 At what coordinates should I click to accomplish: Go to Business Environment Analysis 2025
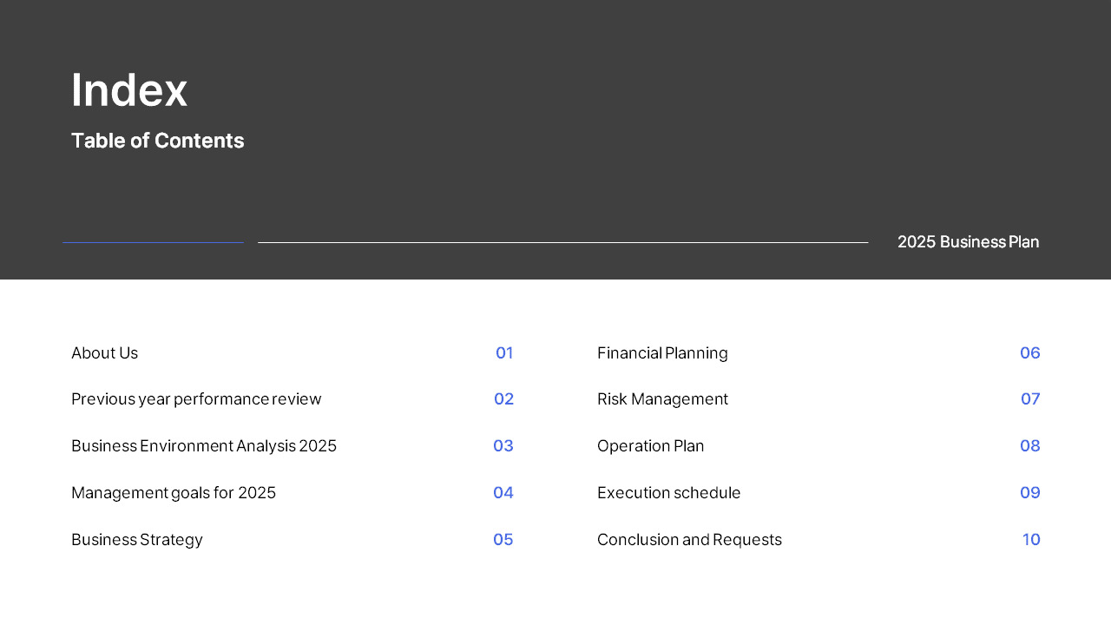tap(204, 446)
